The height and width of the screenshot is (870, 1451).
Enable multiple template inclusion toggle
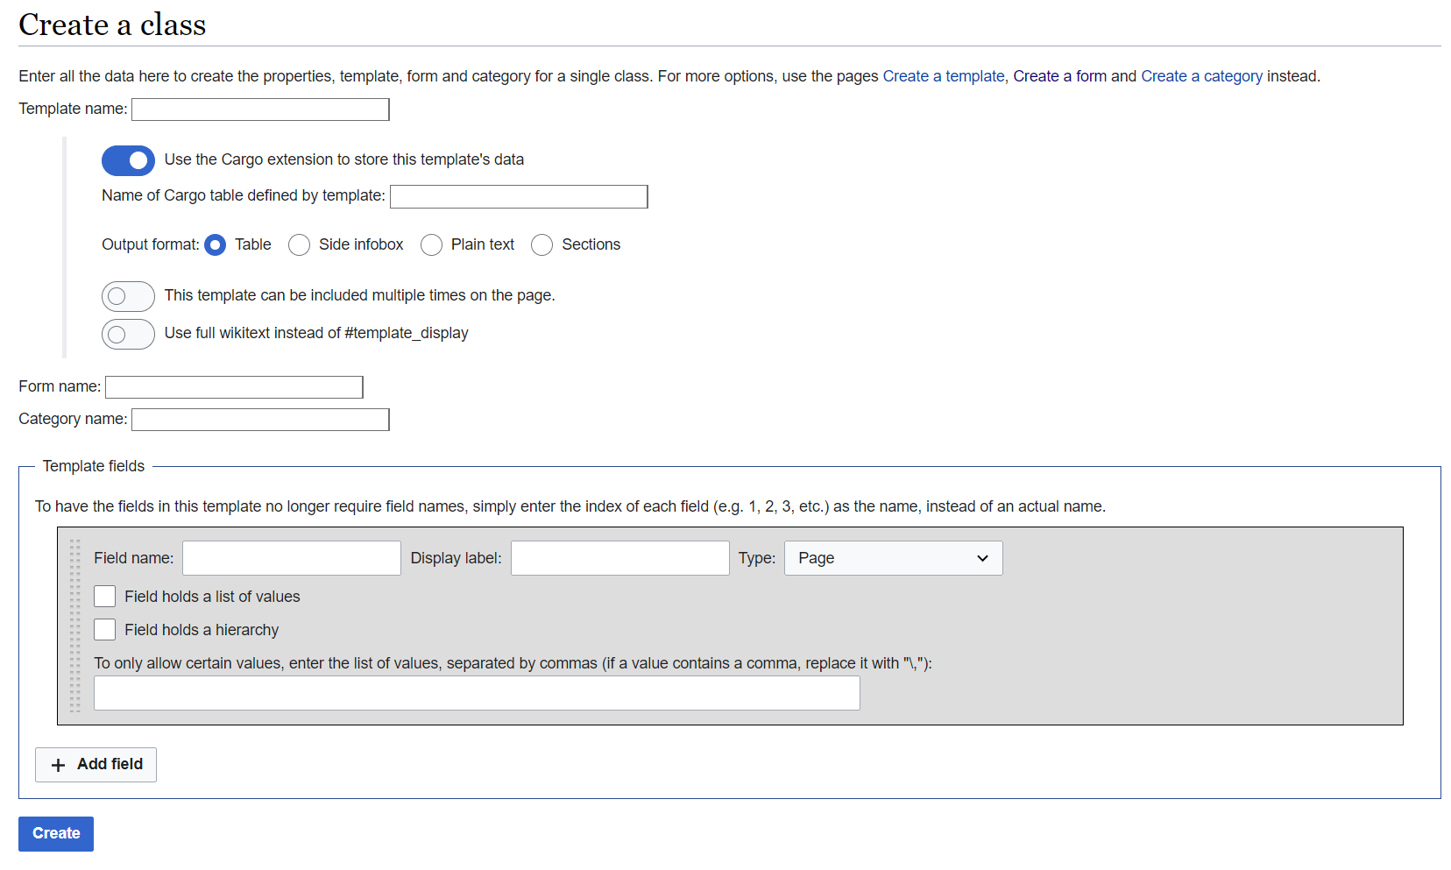128,296
